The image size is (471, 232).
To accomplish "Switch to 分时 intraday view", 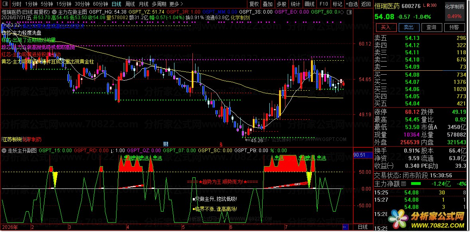I will tap(16, 4).
